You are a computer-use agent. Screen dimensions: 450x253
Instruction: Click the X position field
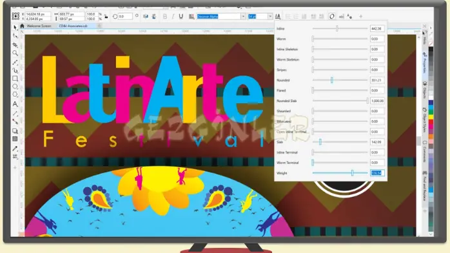[x=38, y=14]
